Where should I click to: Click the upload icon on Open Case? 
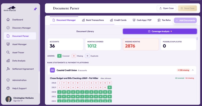click(160, 8)
